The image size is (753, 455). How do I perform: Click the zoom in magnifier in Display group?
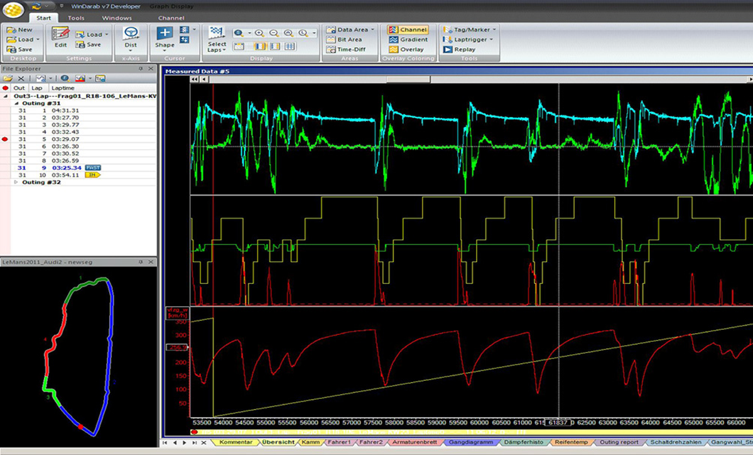(260, 33)
